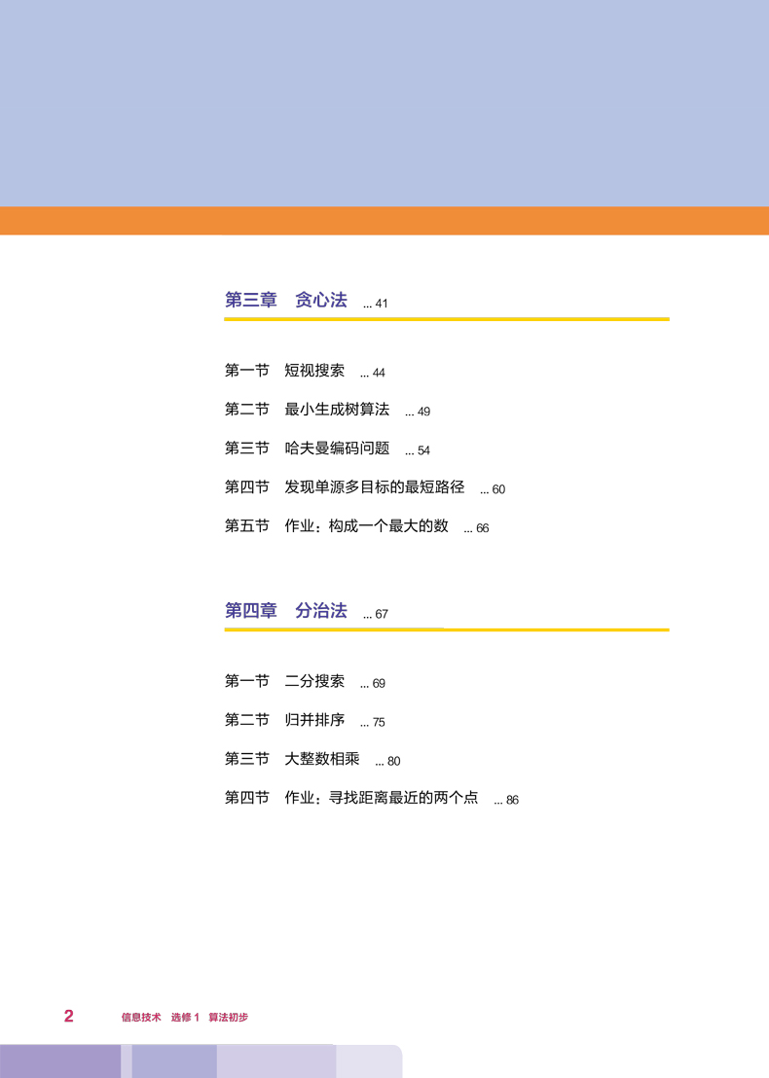Go to the 二分搜索 section title
Screen dimensions: 769x1078
click(314, 681)
